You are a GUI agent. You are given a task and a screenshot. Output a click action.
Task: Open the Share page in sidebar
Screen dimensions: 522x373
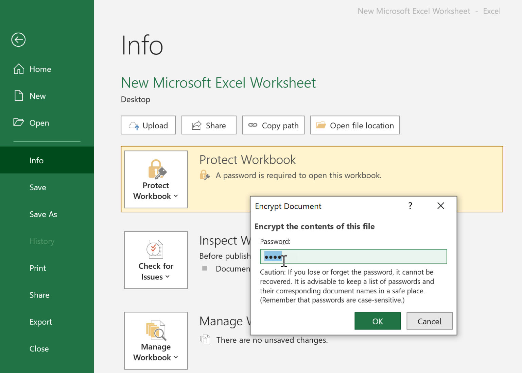click(47, 295)
